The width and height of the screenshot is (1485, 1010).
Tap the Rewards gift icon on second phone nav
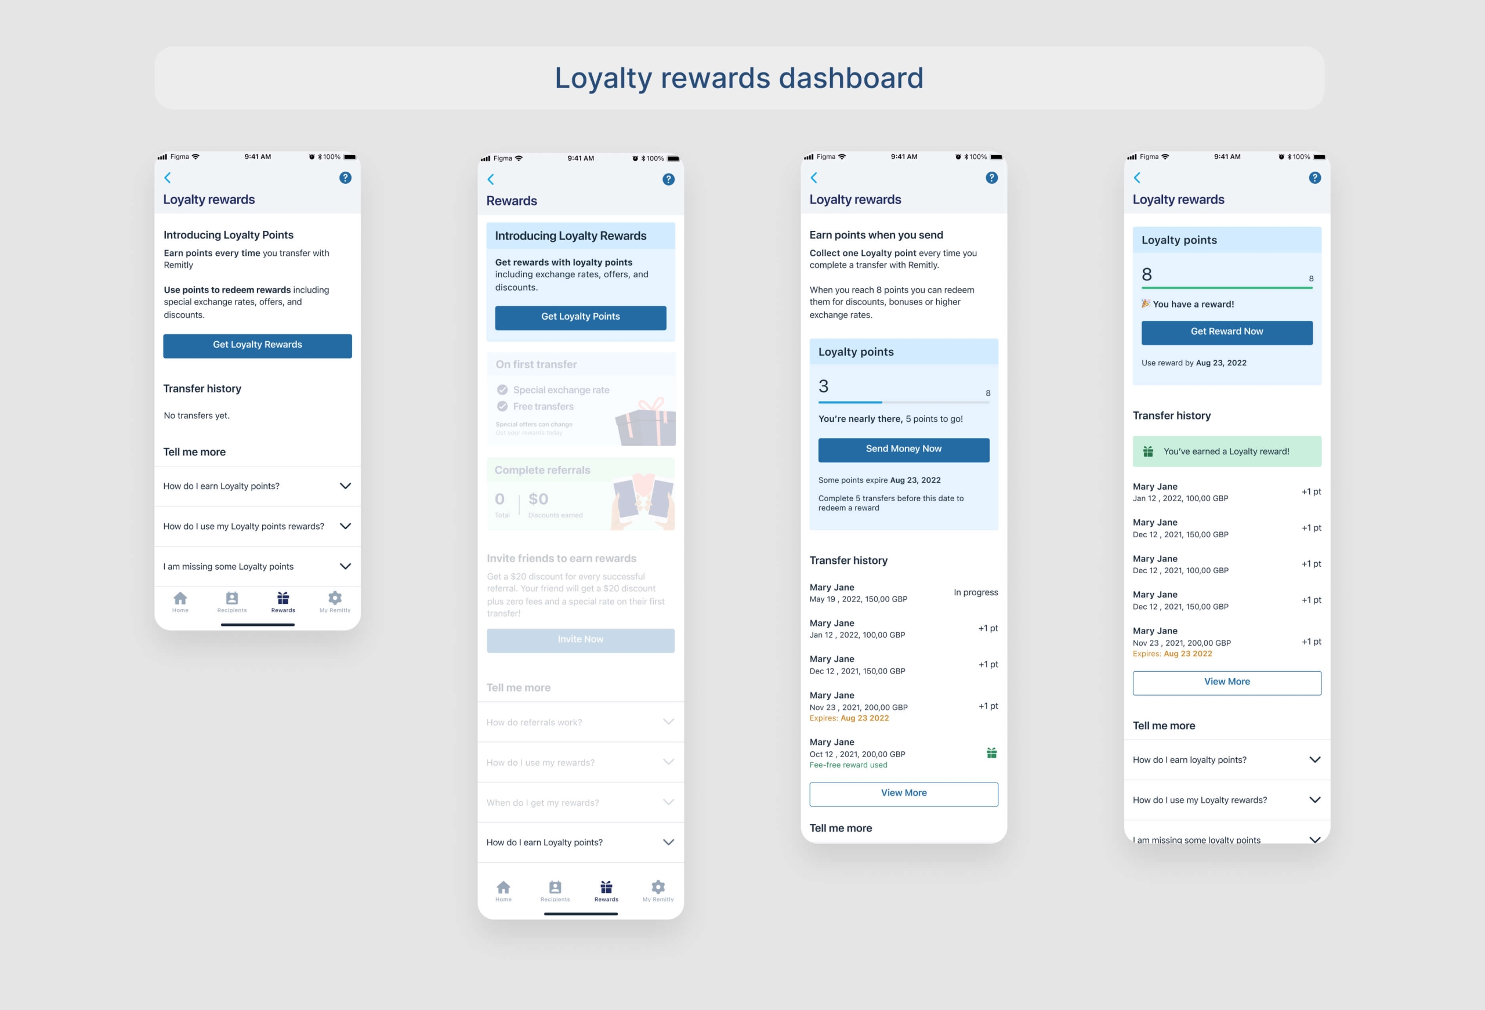point(606,888)
